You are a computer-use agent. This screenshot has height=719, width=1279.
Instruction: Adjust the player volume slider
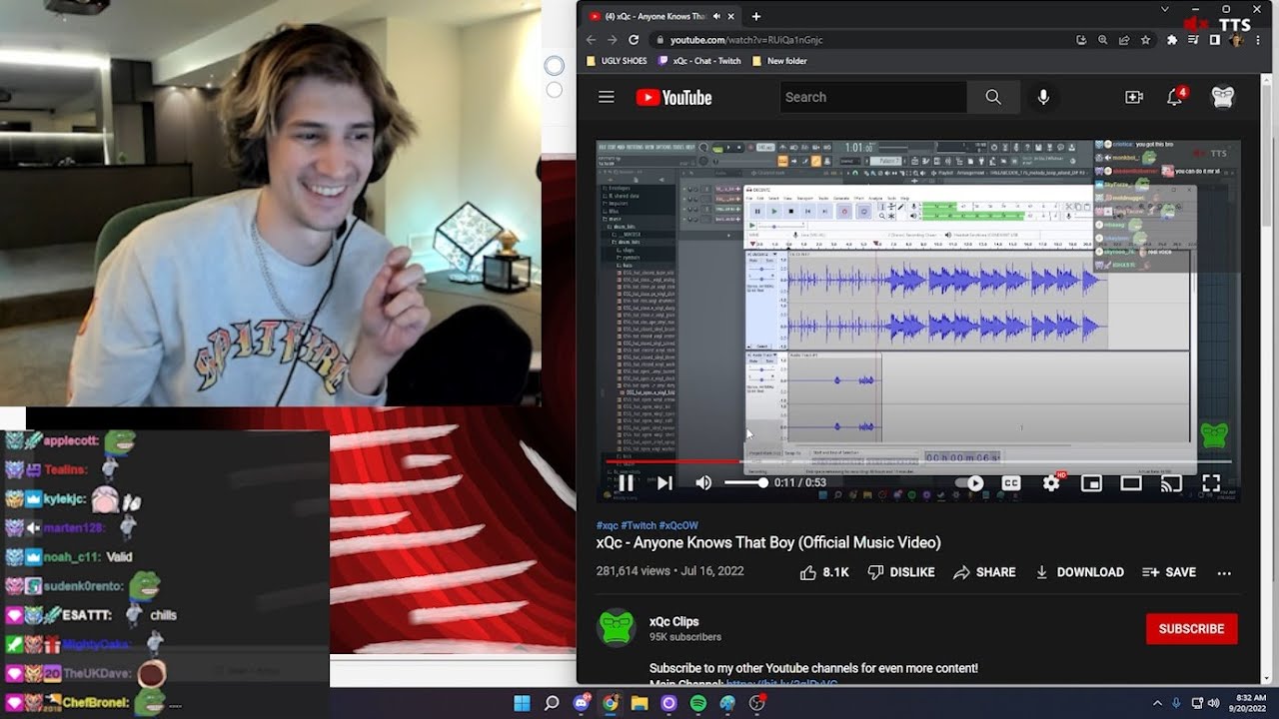pos(745,483)
